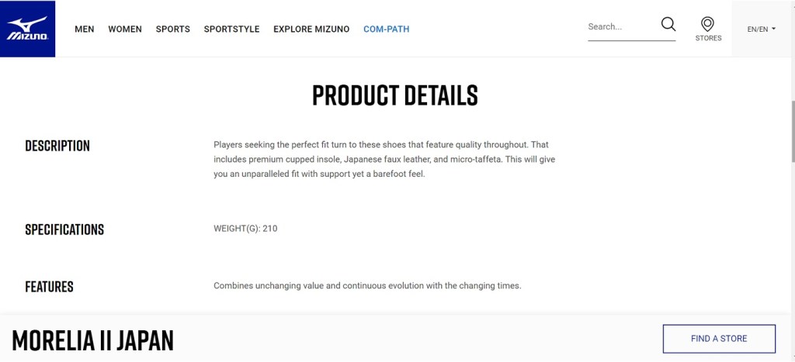Click the Morelia II Japan product name
This screenshot has height=362, width=795.
(x=92, y=340)
